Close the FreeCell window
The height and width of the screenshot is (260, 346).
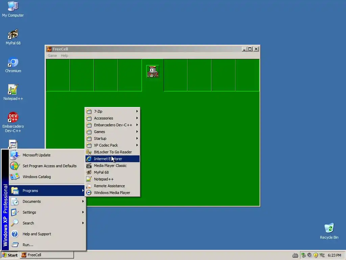pyautogui.click(x=256, y=49)
